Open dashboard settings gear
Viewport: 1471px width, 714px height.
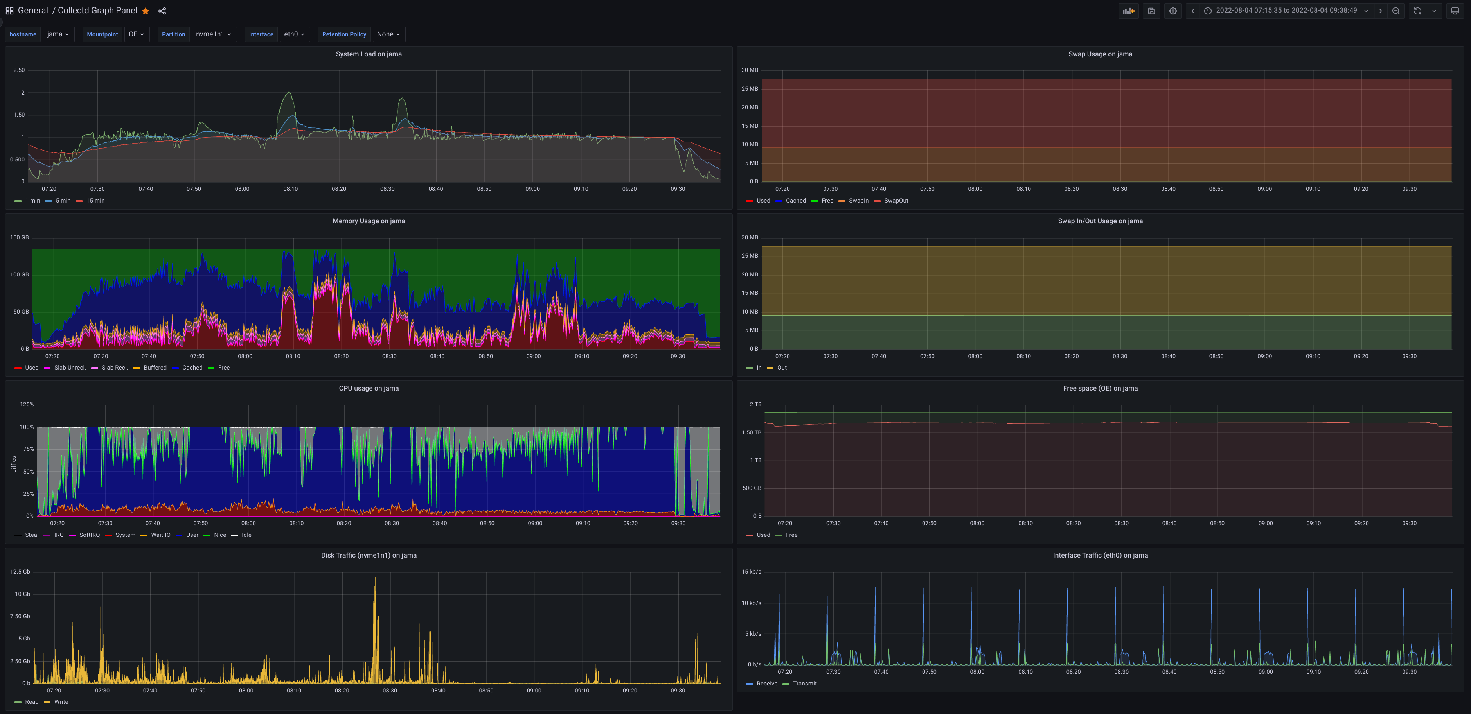pos(1173,11)
